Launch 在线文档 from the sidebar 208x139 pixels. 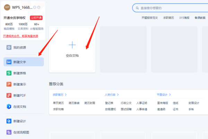click(9, 106)
